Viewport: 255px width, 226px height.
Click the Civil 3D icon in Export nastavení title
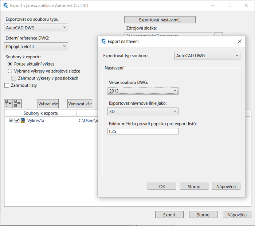tap(103, 42)
